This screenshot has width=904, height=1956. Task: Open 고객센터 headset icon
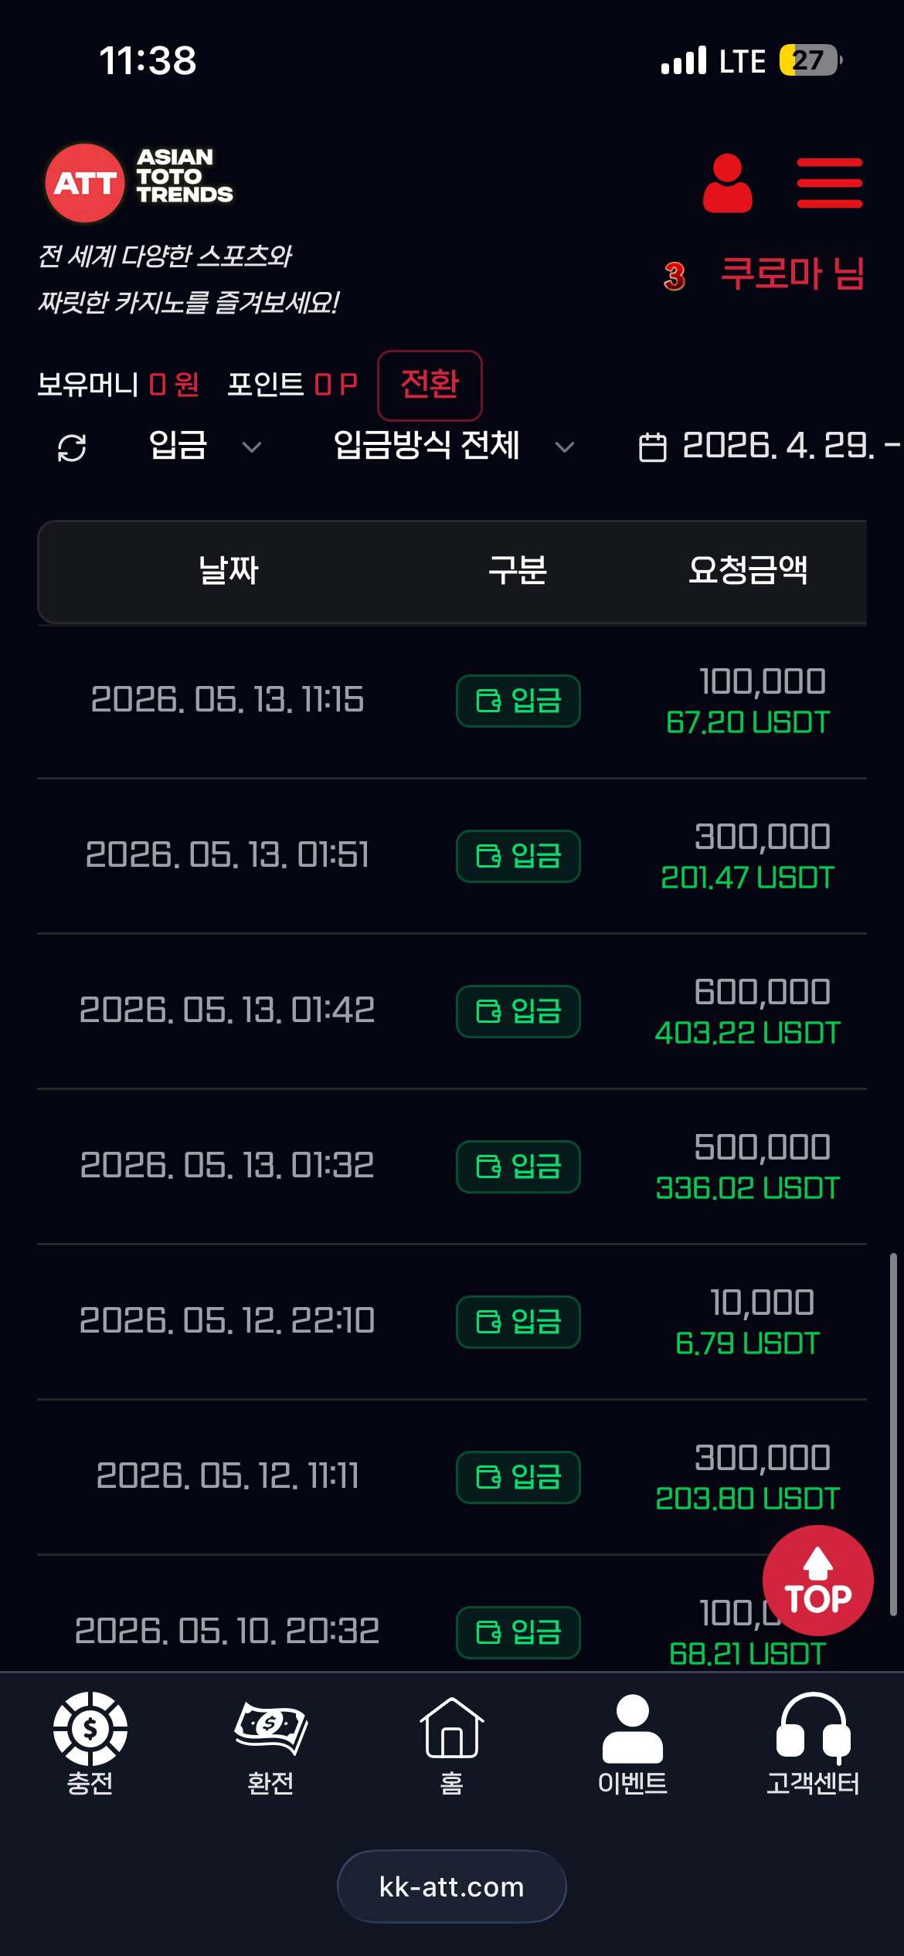click(813, 1744)
